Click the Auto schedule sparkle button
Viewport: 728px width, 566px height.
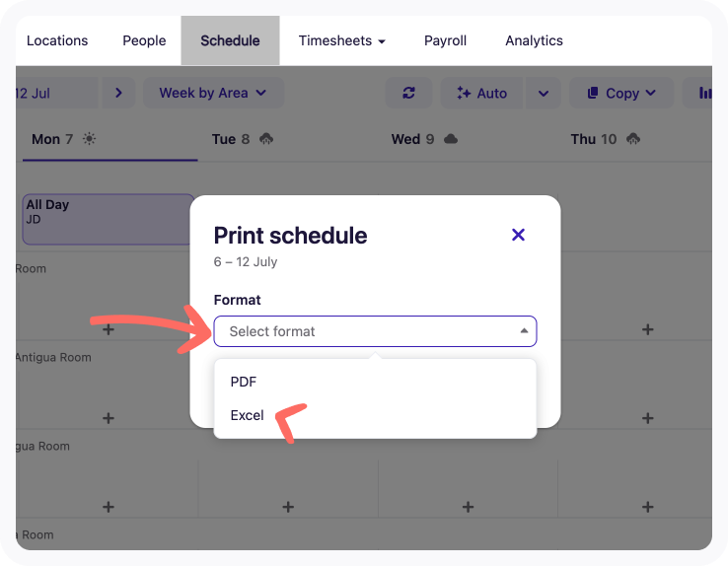482,93
